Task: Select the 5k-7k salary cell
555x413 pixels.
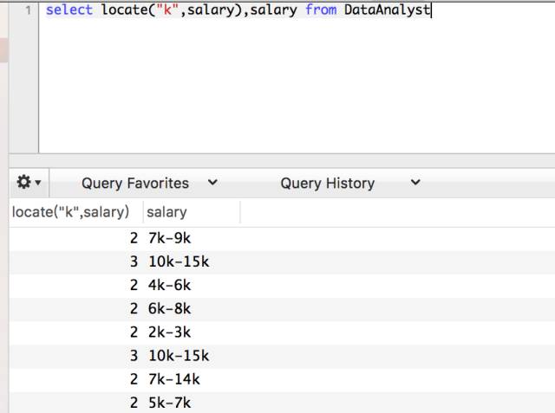Action: 170,403
